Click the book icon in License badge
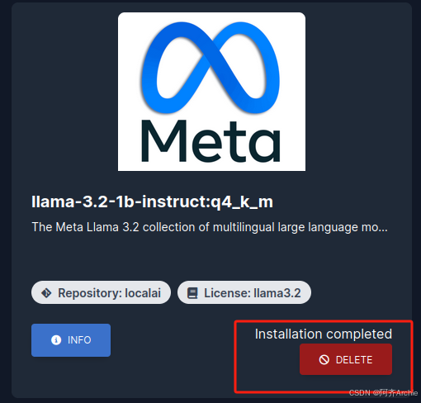 tap(192, 293)
